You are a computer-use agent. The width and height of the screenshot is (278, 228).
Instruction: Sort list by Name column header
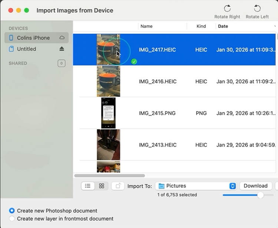146,26
